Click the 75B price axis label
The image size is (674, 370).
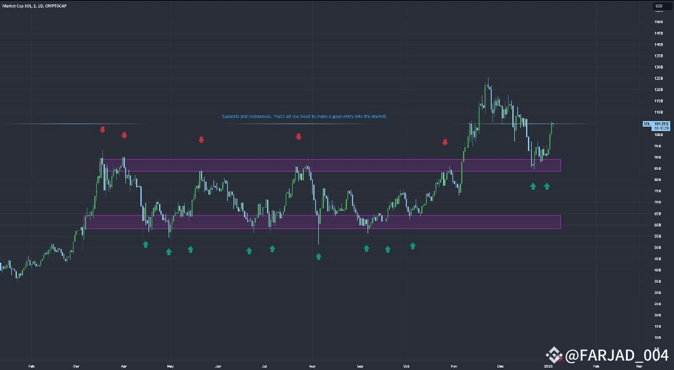coord(658,191)
